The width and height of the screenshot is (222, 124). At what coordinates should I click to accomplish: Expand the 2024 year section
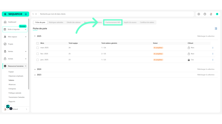[x=35, y=69]
